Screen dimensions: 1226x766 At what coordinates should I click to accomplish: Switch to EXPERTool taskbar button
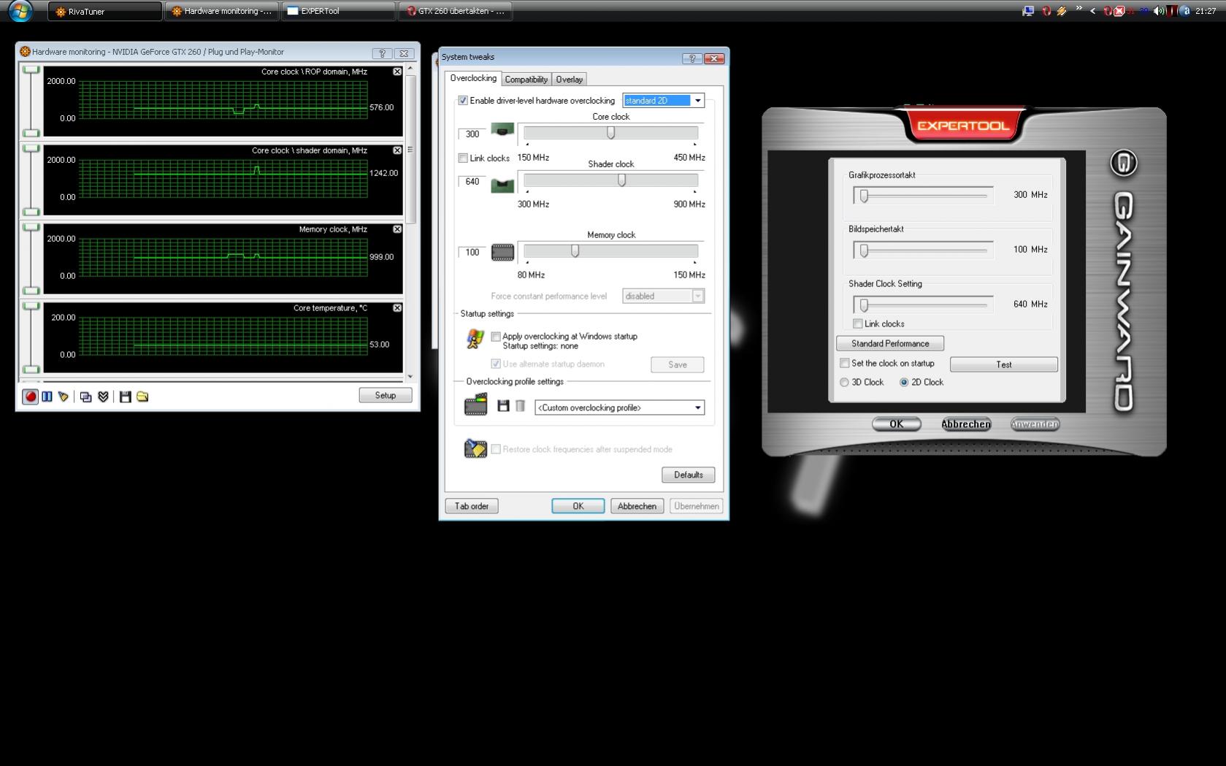pyautogui.click(x=338, y=11)
